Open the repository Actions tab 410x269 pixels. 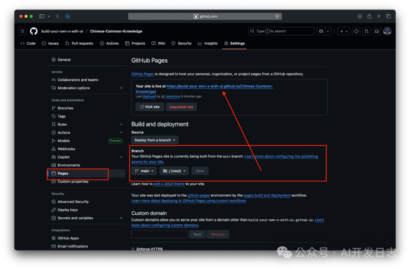[x=109, y=44]
